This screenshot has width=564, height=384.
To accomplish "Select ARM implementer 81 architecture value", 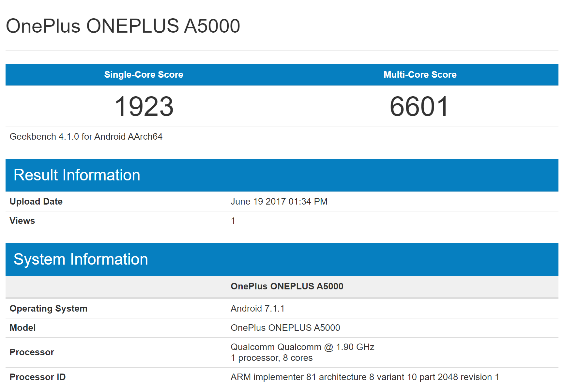I will pos(365,377).
